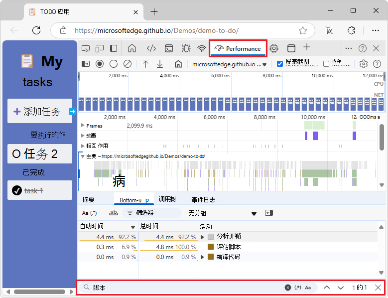Uncheck the 屏幕截图 screenshots checkbox
The width and height of the screenshot is (388, 298).
(280, 63)
